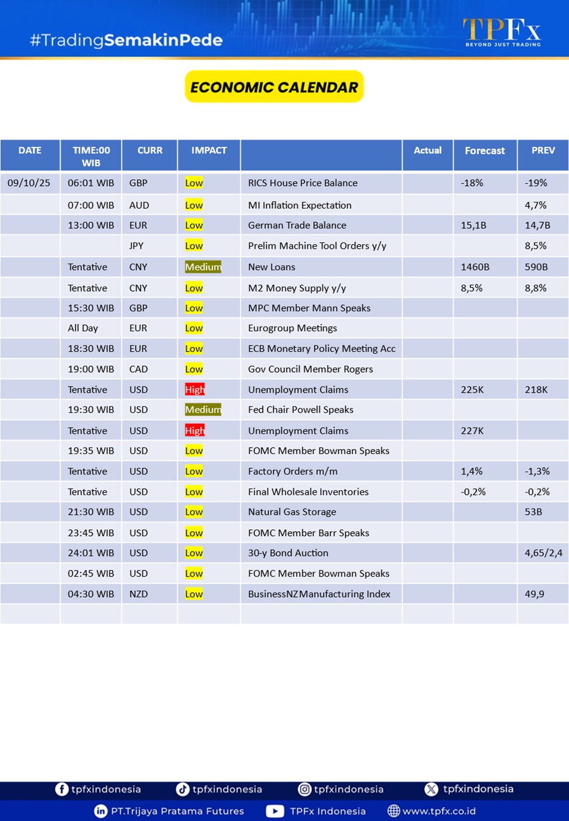Click the PT.Trijaya Pratama Futures link text
The image size is (569, 821).
tap(177, 811)
